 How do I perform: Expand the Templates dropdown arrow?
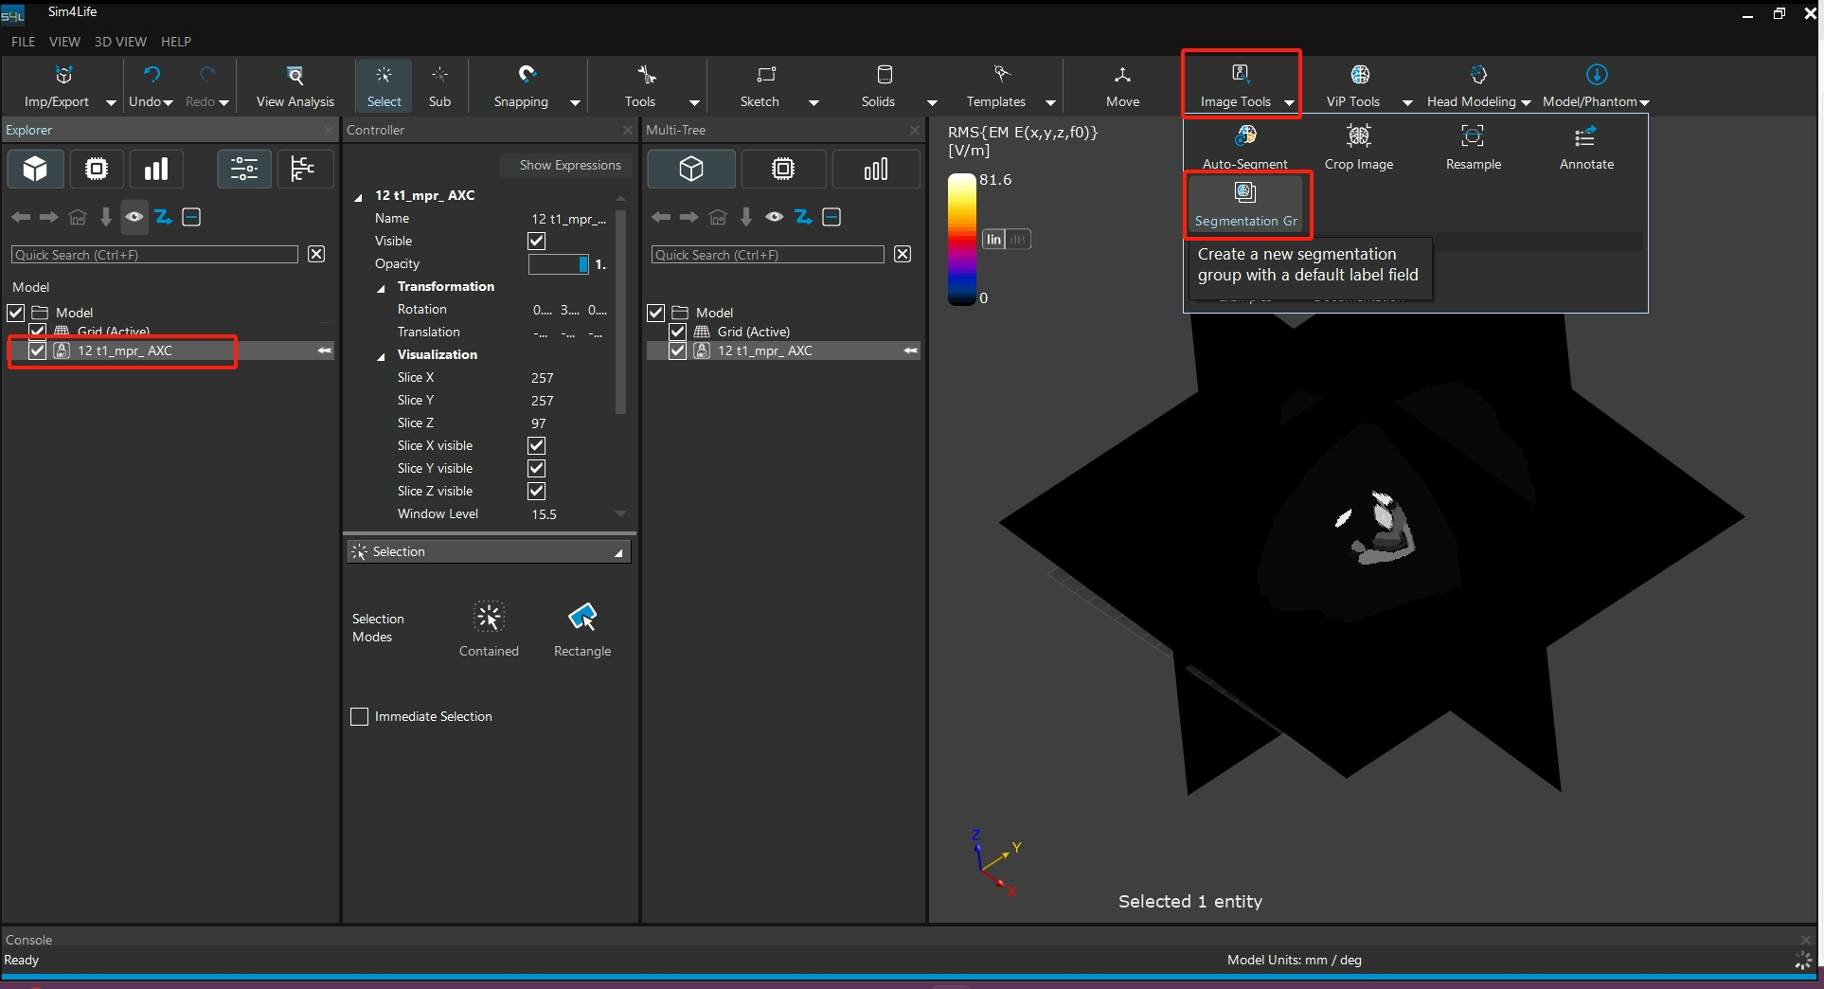(x=1050, y=102)
